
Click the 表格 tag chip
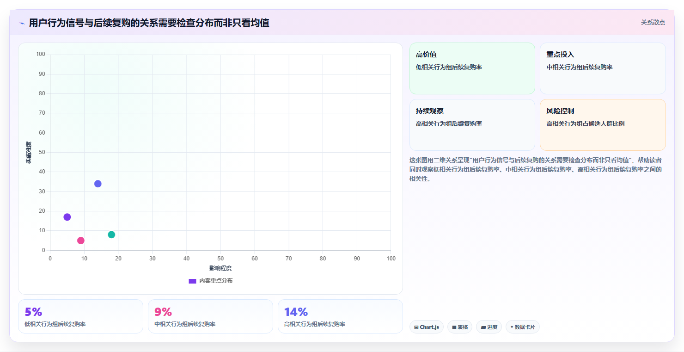[460, 327]
